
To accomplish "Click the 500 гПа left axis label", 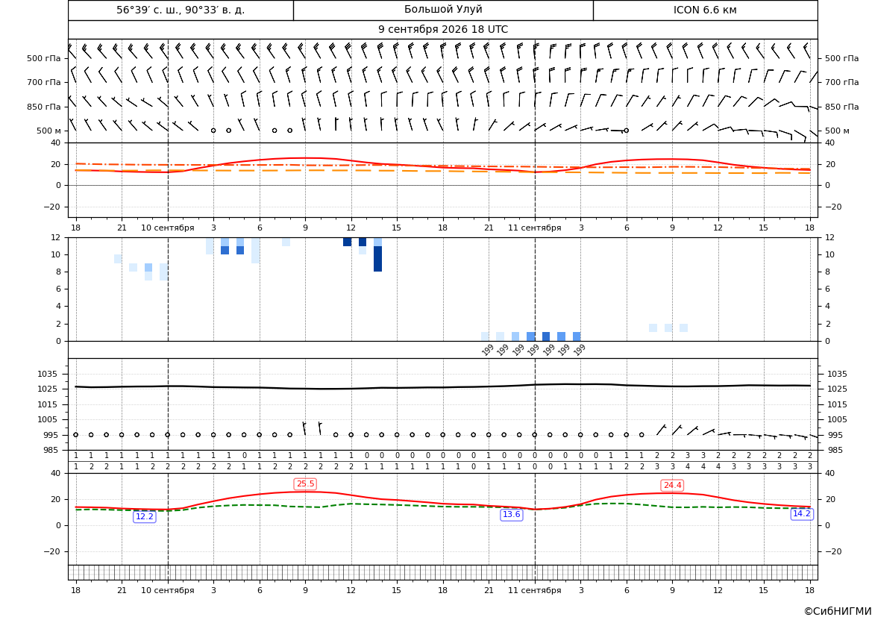I will [x=44, y=58].
